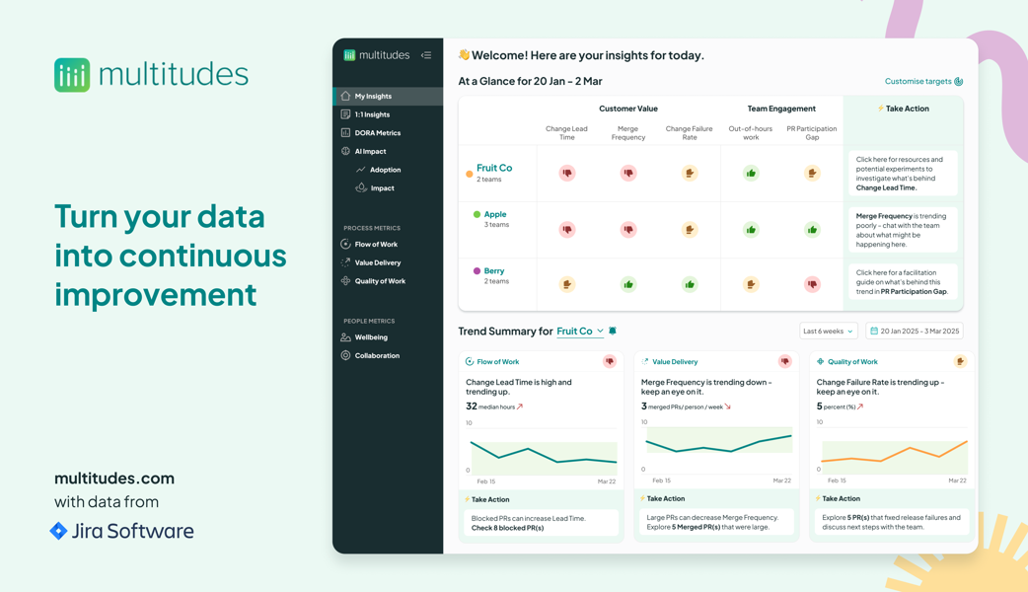Image resolution: width=1028 pixels, height=592 pixels.
Task: Click Berry Out-of-hours work indicator
Action: click(x=751, y=284)
